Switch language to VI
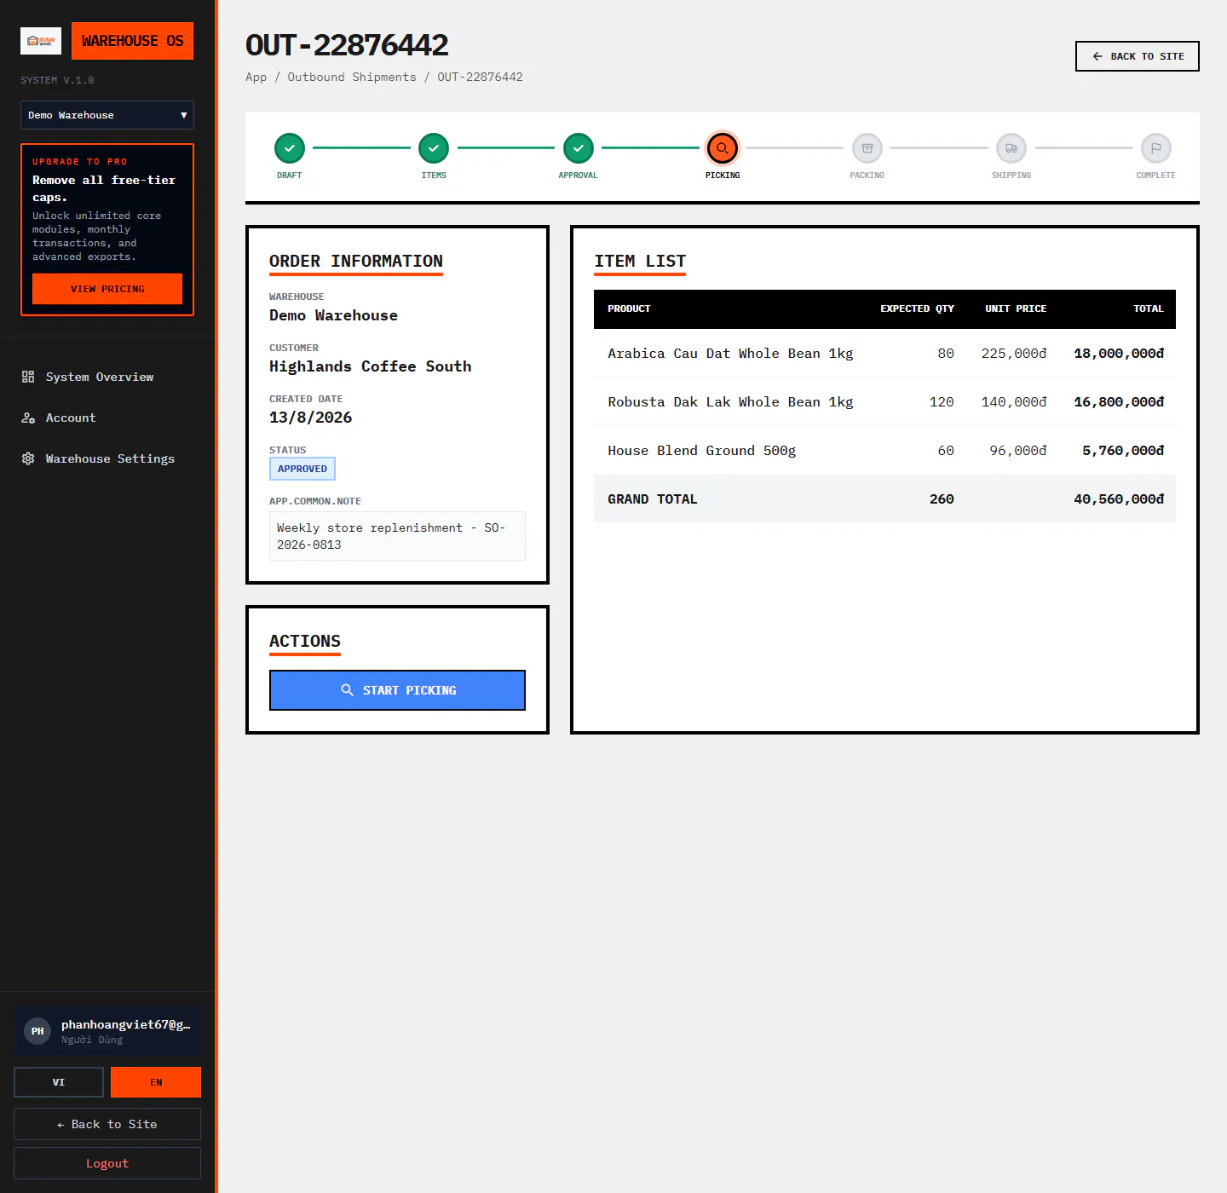The image size is (1227, 1193). click(x=59, y=1082)
